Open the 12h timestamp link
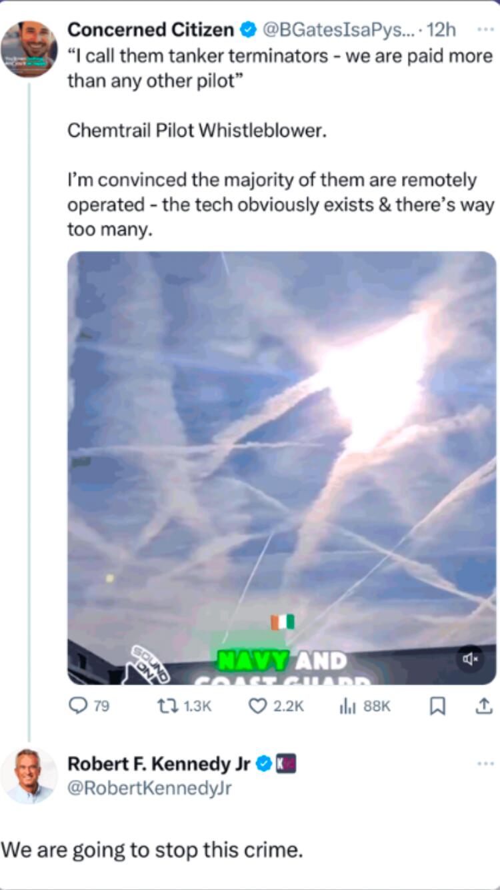This screenshot has height=890, width=500. [441, 29]
